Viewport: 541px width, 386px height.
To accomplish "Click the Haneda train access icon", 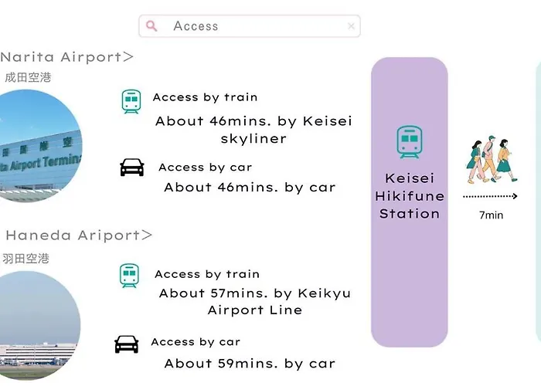I will (x=129, y=276).
